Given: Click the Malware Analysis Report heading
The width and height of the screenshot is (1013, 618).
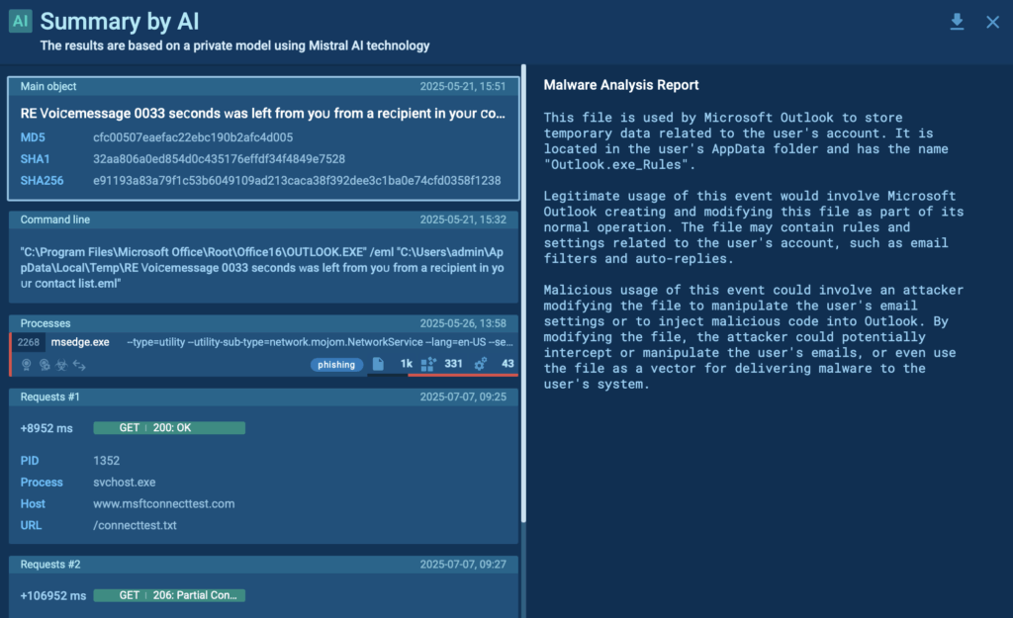Looking at the screenshot, I should click(621, 85).
